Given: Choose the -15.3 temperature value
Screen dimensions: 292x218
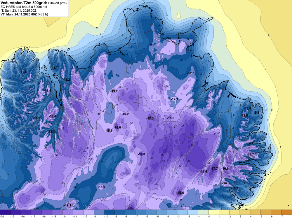Looking at the screenshot, I should (x=109, y=131).
